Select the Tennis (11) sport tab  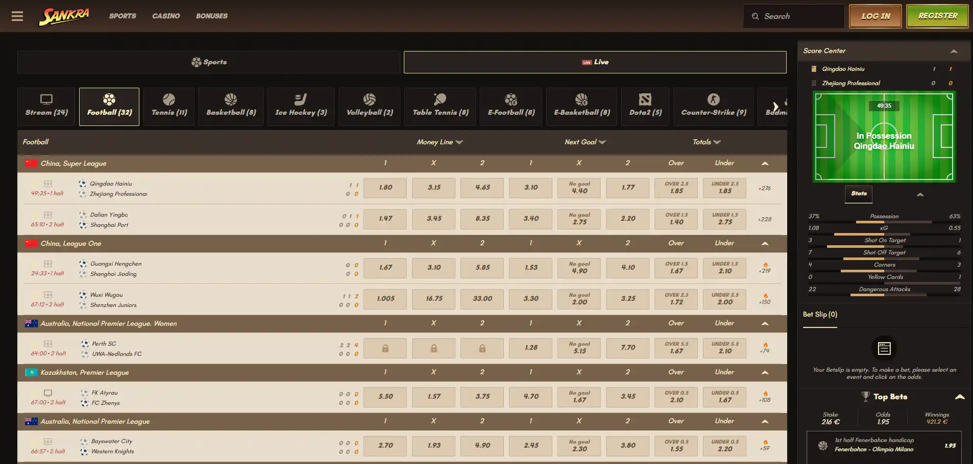[169, 107]
